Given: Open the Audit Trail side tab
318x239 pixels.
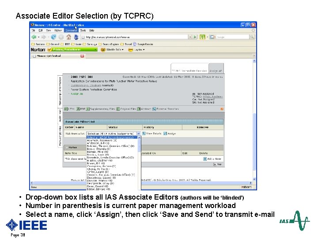Looking at the screenshot, I should coord(60,116).
